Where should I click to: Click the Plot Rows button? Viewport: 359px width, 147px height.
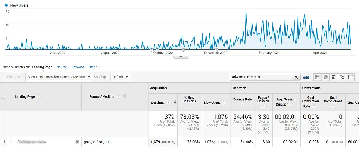tap(14, 77)
